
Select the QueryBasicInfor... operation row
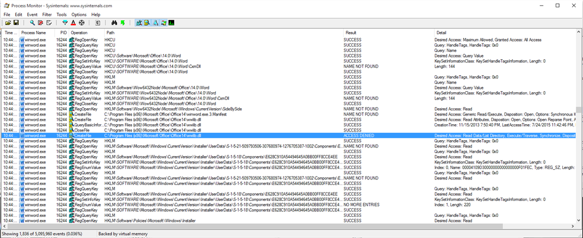289,125
